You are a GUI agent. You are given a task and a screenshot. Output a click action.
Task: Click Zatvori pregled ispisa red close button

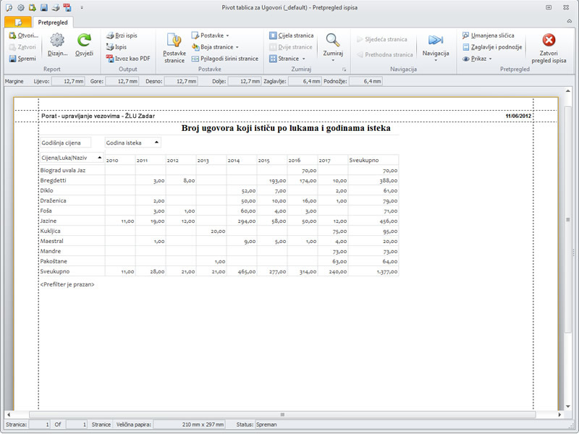(549, 48)
